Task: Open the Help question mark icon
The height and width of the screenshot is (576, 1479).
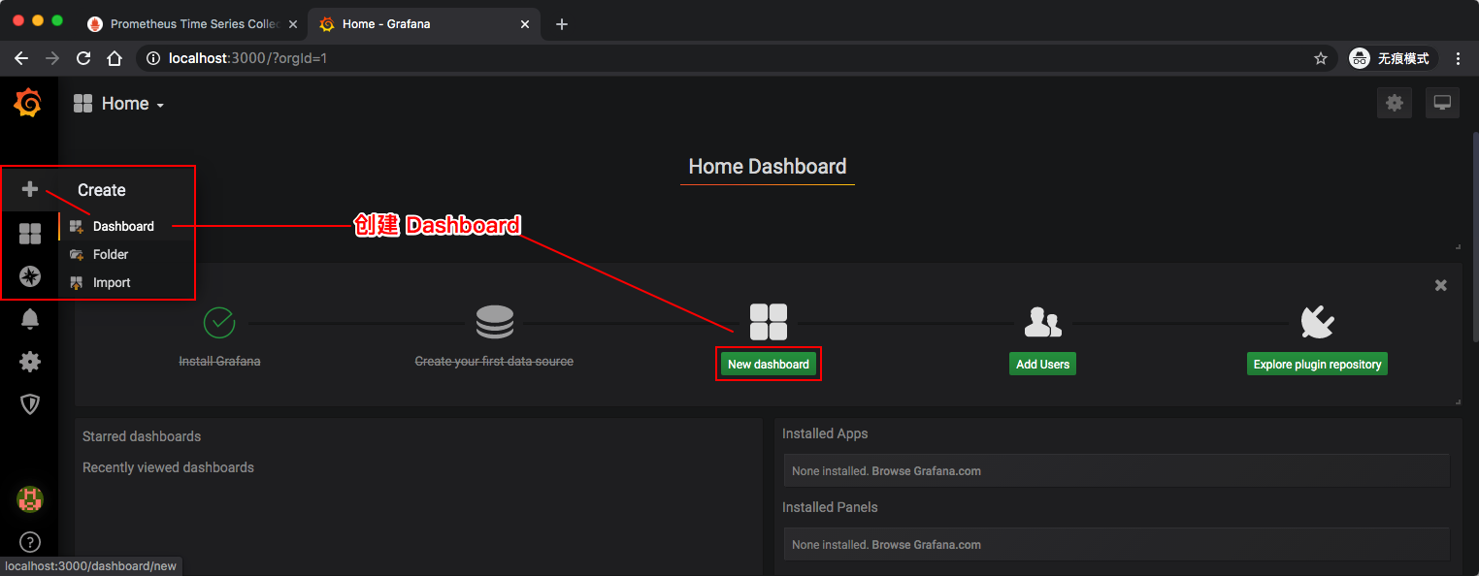Action: click(30, 542)
